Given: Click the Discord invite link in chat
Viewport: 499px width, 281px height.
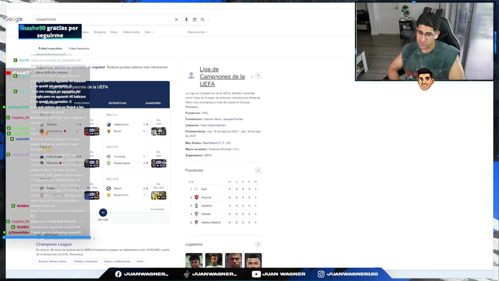Looking at the screenshot, I should 58,213.
